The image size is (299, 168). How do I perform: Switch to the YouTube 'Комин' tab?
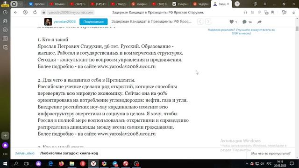click(x=57, y=4)
